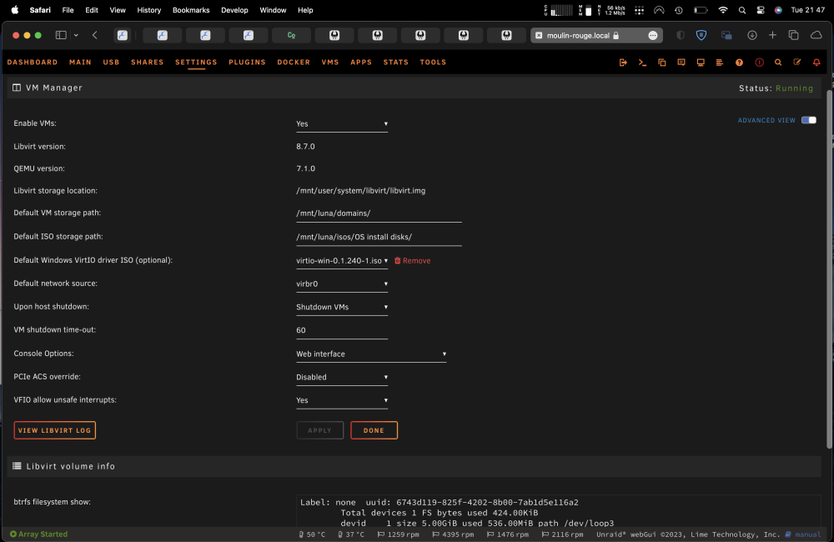Image resolution: width=834 pixels, height=542 pixels.
Task: Open the Enable VMs dropdown
Action: coord(342,124)
